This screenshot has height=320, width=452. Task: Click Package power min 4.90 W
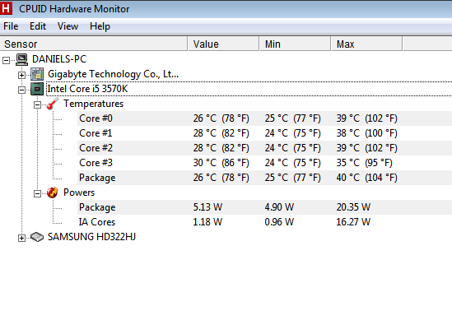279,207
